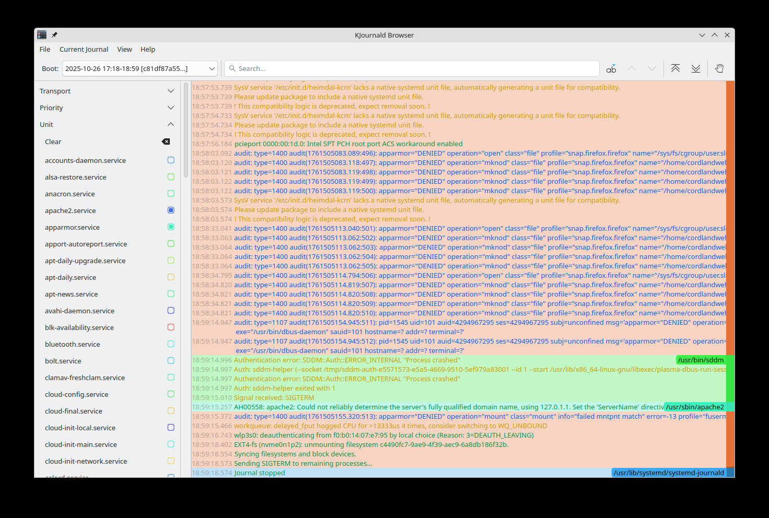Click in the Search text field
Screen dimensions: 769x518
413,69
